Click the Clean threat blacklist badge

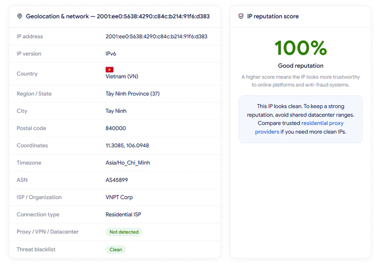click(115, 249)
